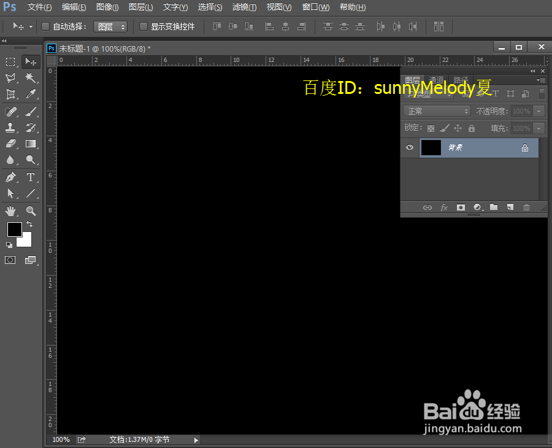The height and width of the screenshot is (448, 552).
Task: Toggle lock image pixels brush icon
Action: pyautogui.click(x=444, y=128)
